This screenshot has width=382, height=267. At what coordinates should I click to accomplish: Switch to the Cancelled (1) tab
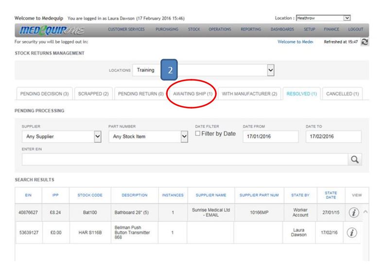343,94
